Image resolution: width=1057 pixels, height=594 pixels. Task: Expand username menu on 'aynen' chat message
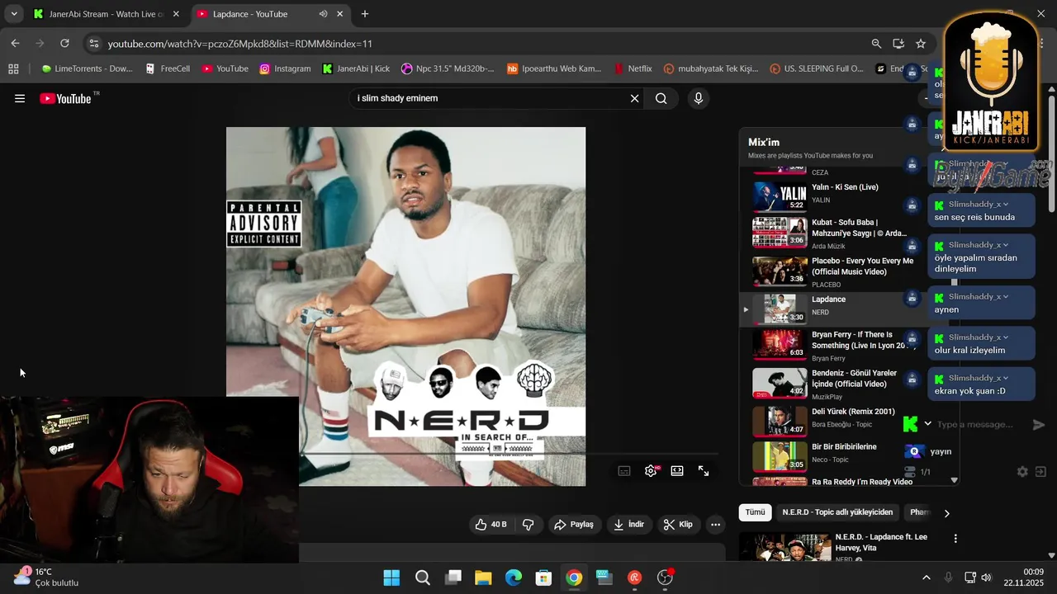[x=1005, y=296]
